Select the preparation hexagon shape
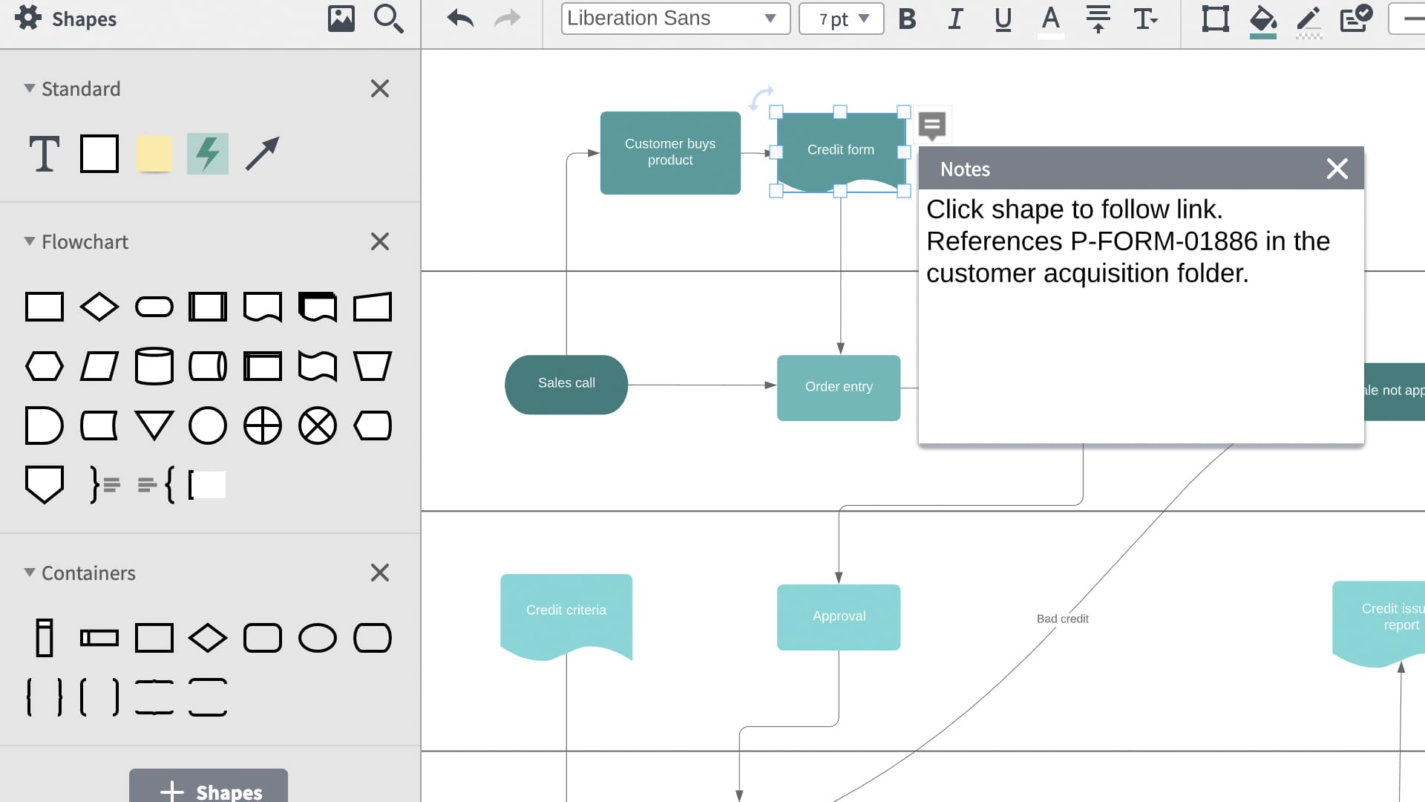The image size is (1425, 802). (x=45, y=366)
